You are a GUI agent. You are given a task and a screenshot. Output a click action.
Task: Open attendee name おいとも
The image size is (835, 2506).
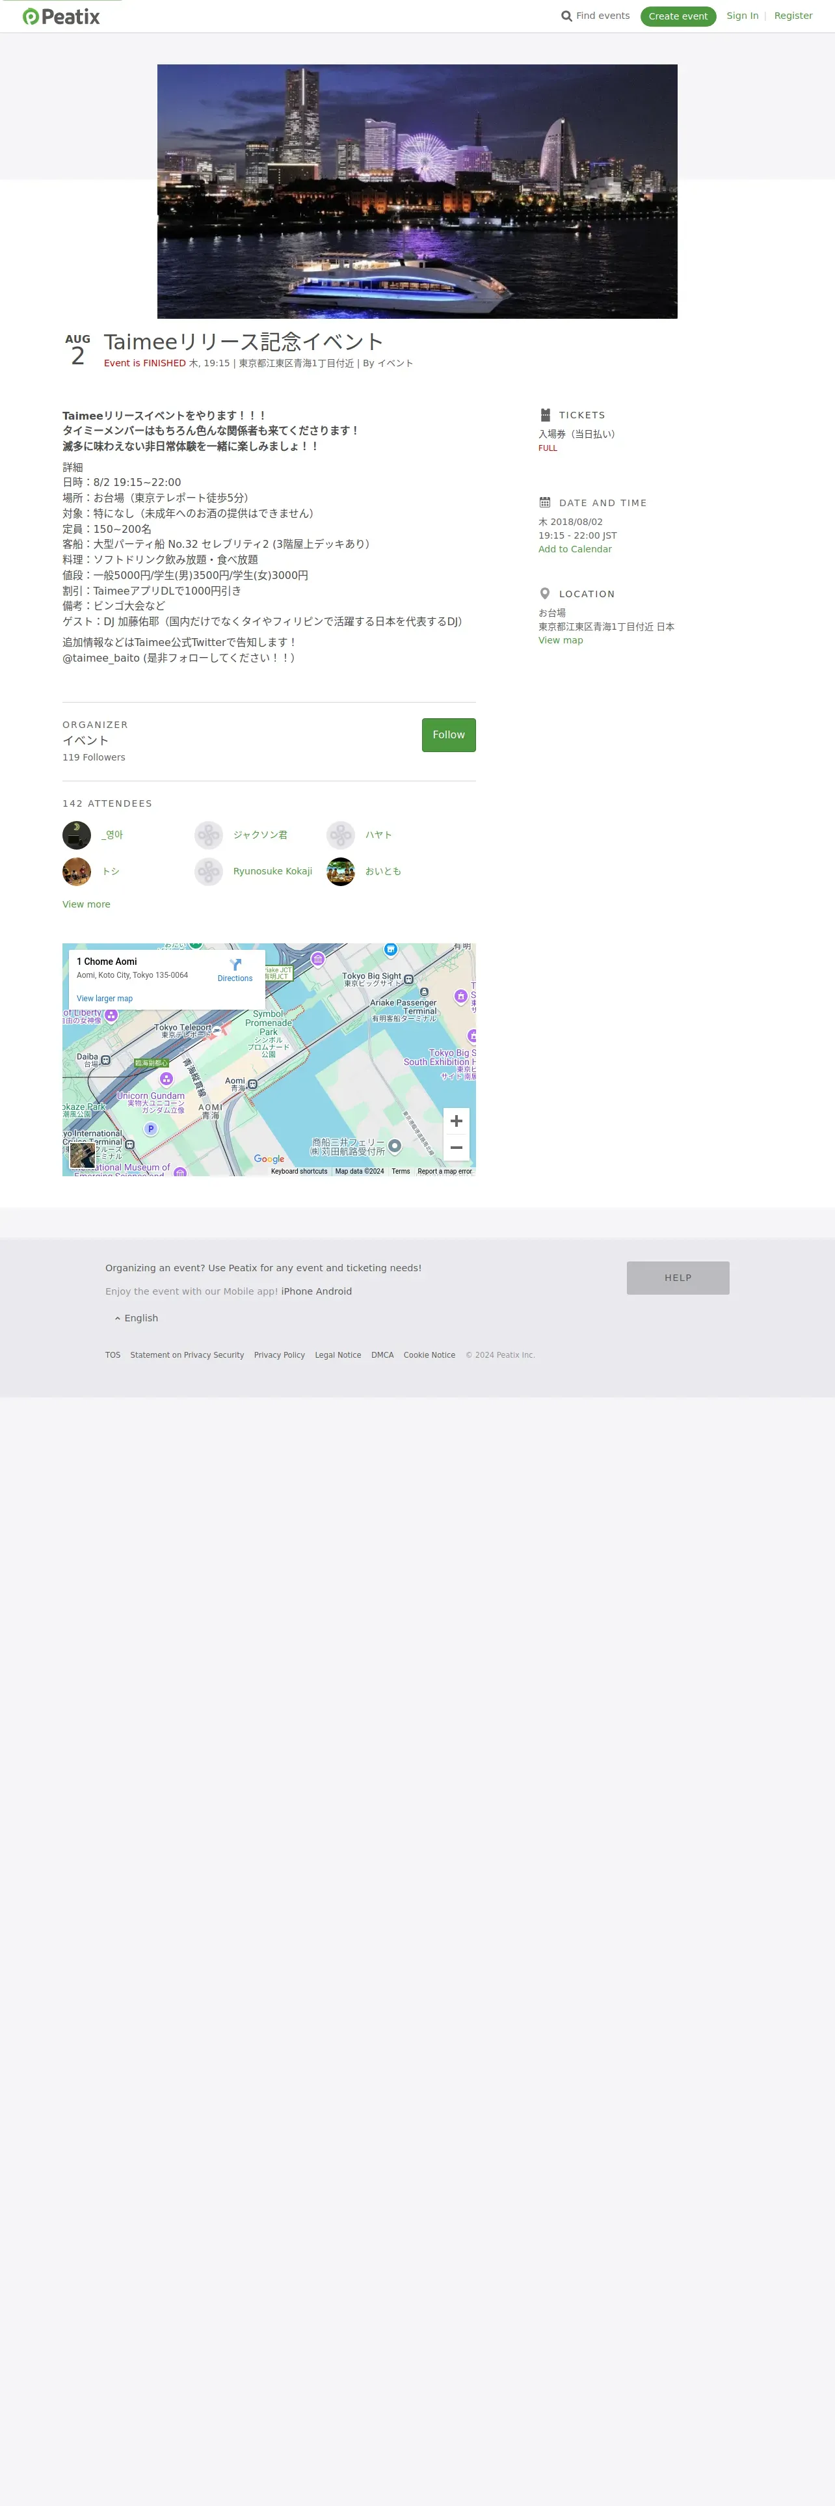tap(383, 872)
